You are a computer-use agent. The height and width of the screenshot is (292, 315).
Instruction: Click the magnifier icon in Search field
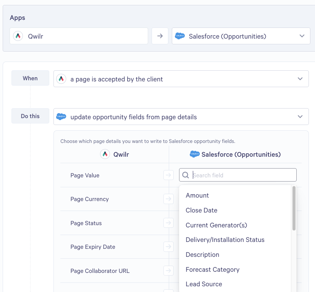(x=186, y=175)
